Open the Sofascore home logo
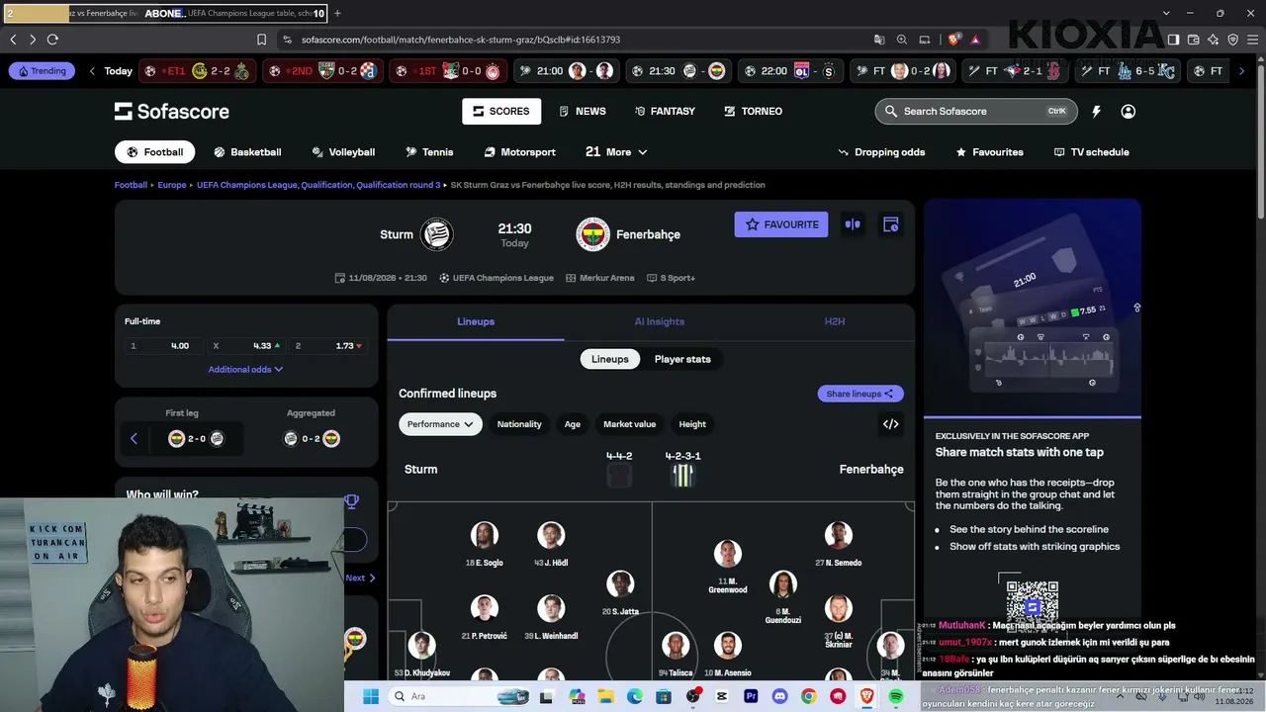Viewport: 1266px width, 712px height. tap(172, 112)
